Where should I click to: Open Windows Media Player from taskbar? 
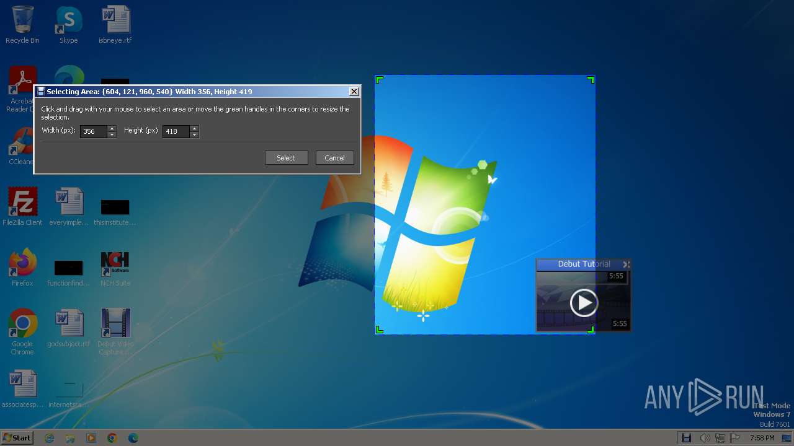[91, 438]
